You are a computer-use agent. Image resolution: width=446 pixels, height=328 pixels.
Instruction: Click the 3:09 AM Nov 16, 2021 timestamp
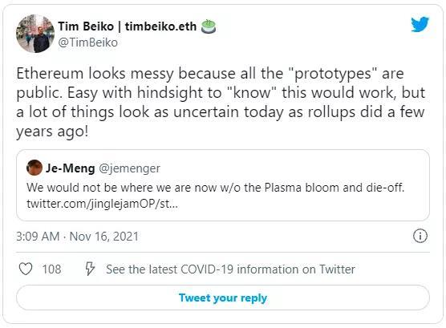point(77,237)
